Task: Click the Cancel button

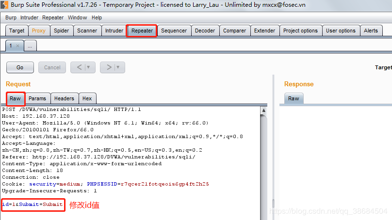Action: [x=52, y=67]
